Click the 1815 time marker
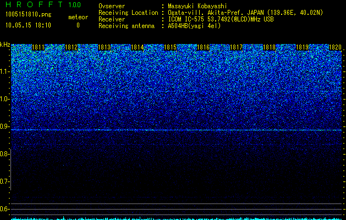The height and width of the screenshot is (220, 346). (170, 47)
